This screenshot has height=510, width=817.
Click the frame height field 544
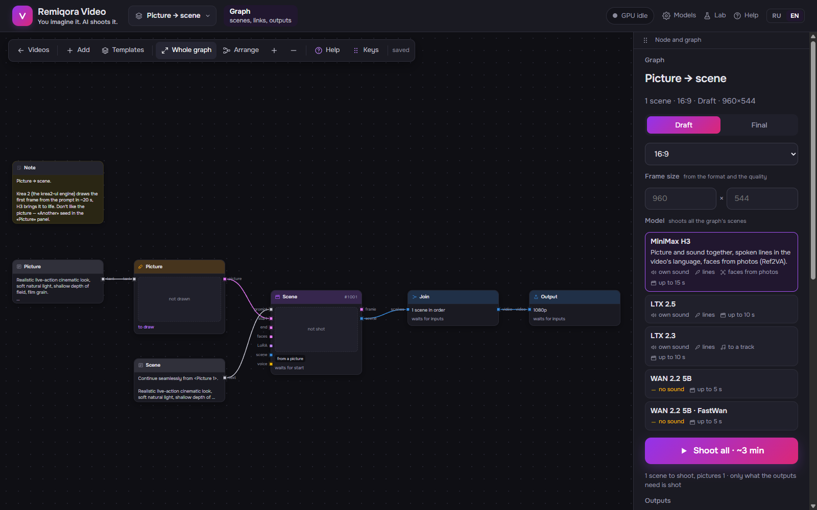tap(762, 198)
